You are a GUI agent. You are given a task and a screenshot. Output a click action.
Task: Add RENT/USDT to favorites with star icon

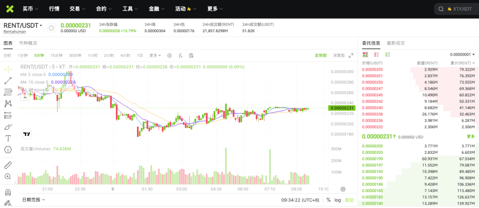point(51,28)
